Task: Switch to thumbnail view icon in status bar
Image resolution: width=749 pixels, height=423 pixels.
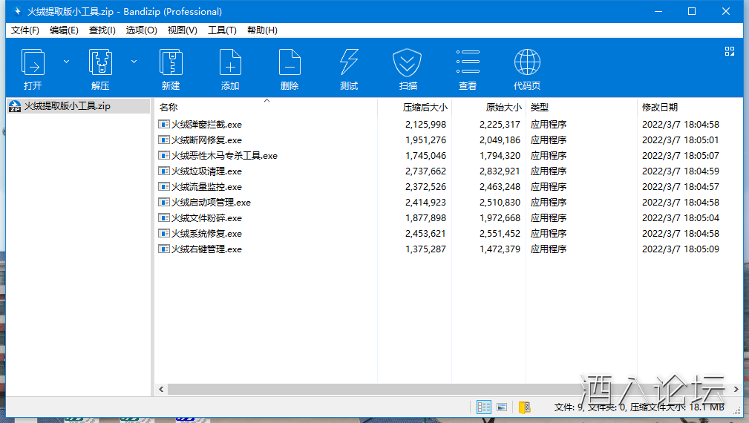Action: [x=502, y=407]
